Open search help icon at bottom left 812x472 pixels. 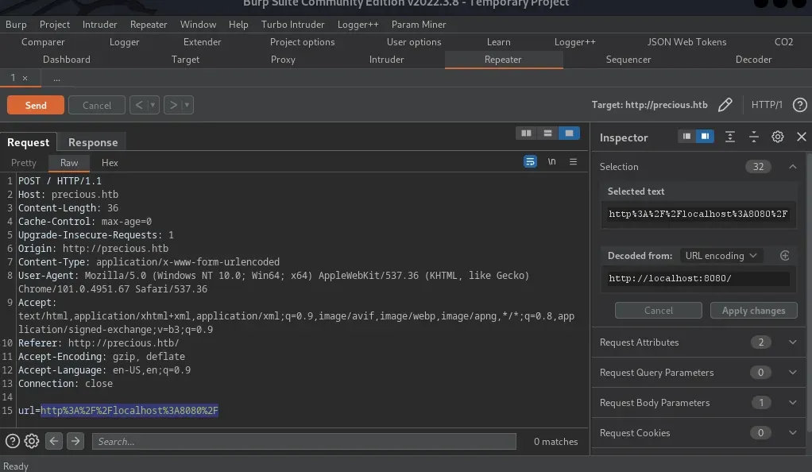[13, 441]
